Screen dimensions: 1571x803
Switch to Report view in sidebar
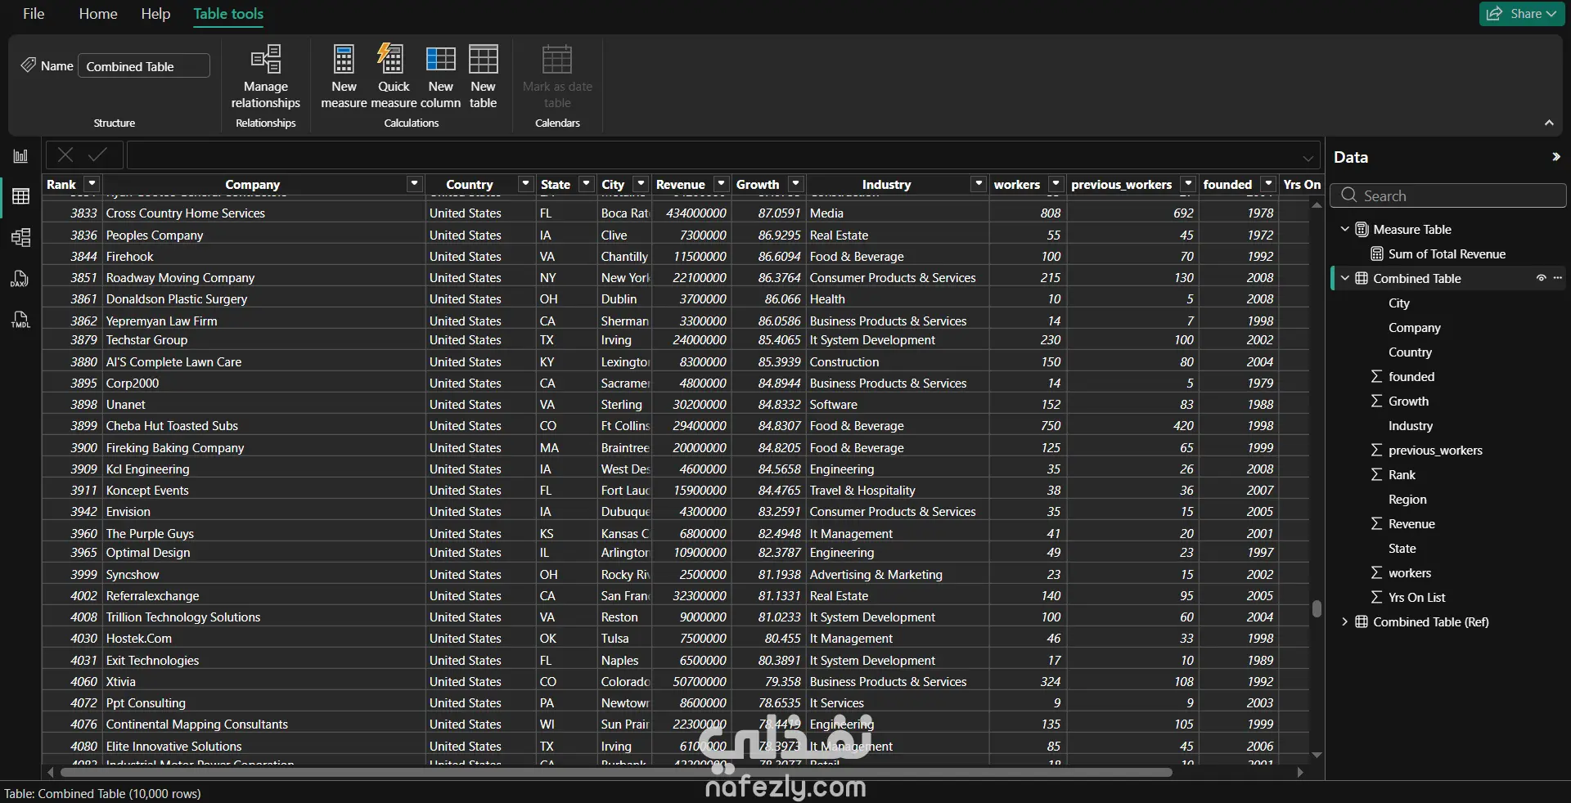click(20, 156)
